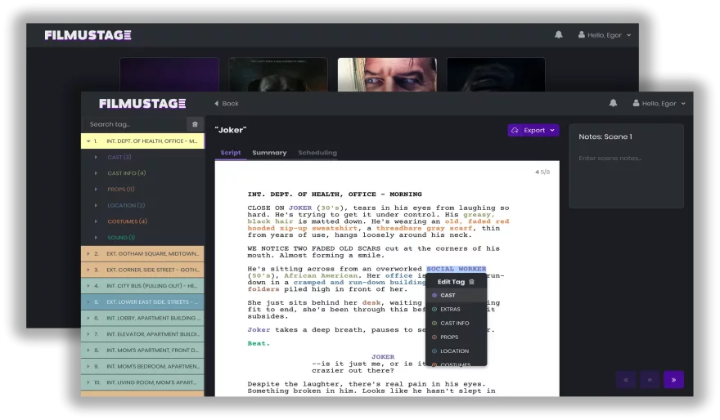Click the trash icon in Edit Tag popup
The height and width of the screenshot is (420, 720).
[471, 282]
